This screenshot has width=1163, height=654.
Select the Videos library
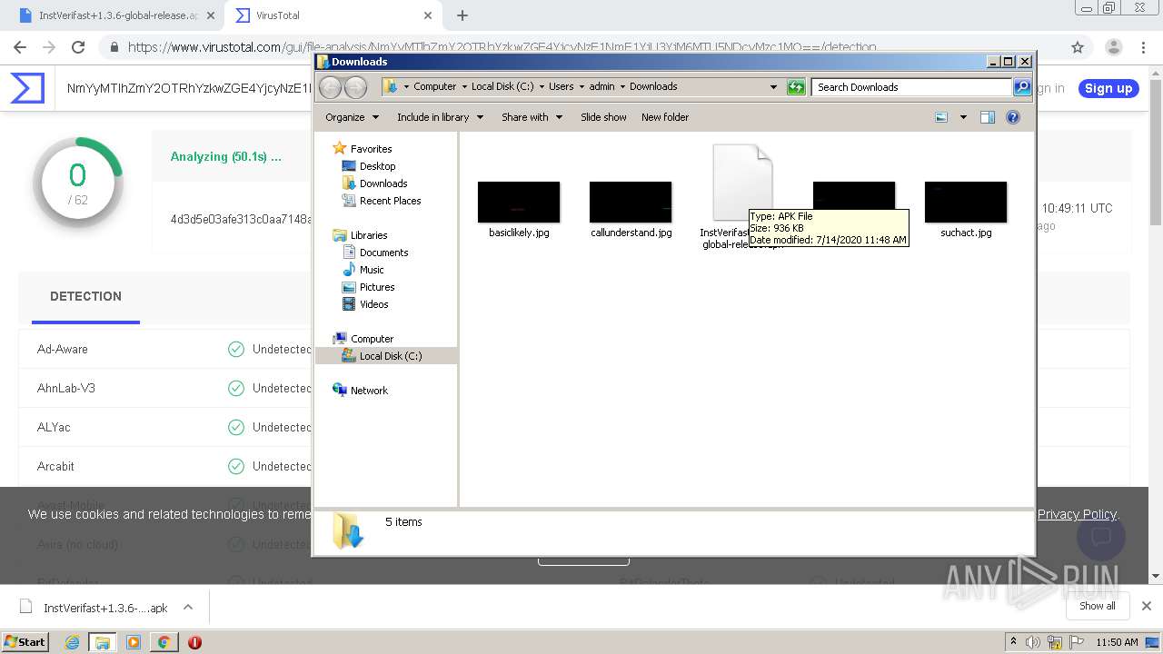(x=373, y=304)
